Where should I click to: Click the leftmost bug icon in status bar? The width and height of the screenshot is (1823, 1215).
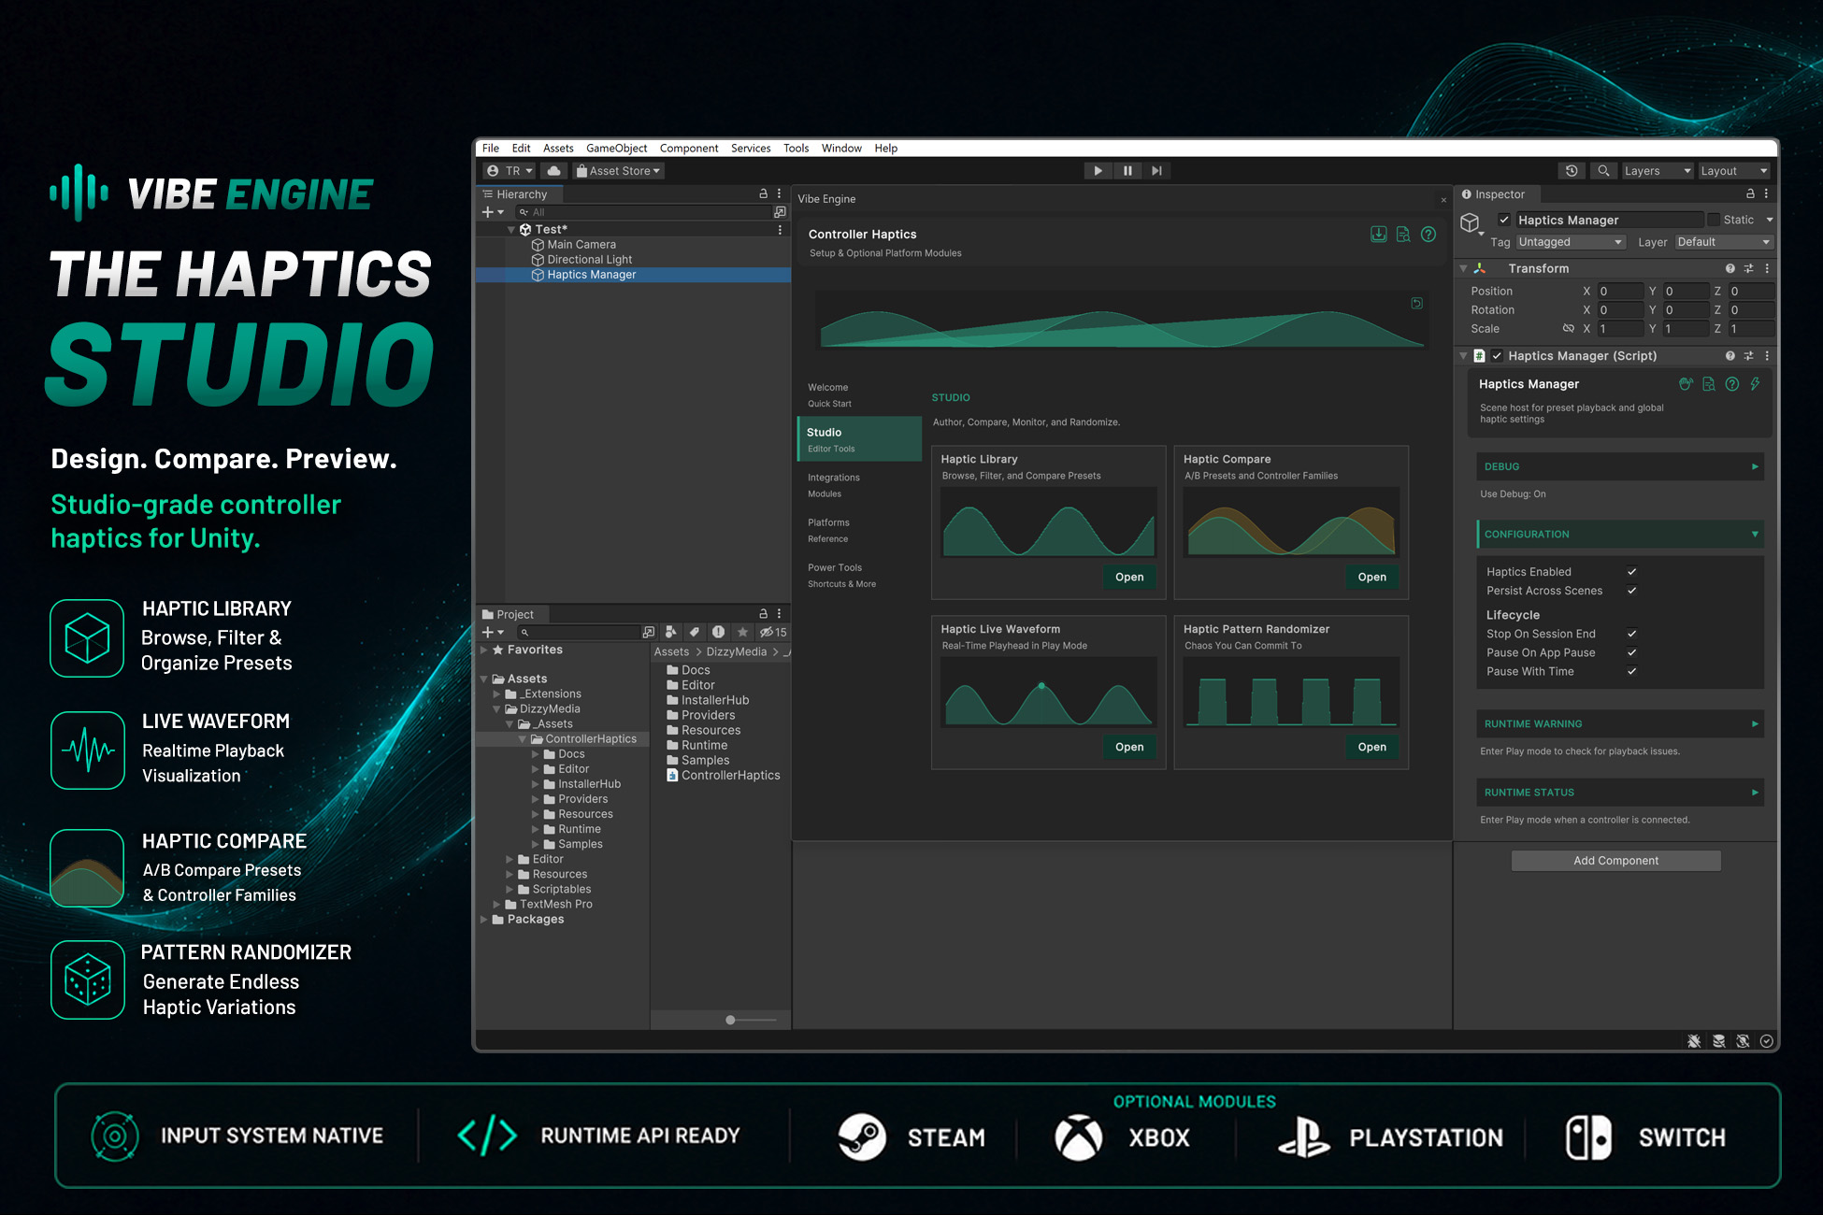click(1694, 1041)
